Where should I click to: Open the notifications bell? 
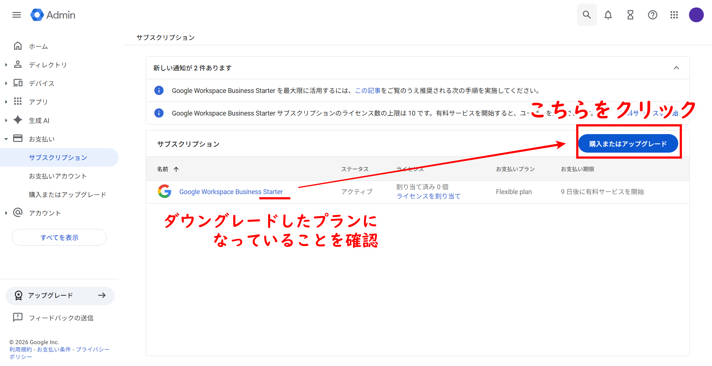pyautogui.click(x=608, y=15)
